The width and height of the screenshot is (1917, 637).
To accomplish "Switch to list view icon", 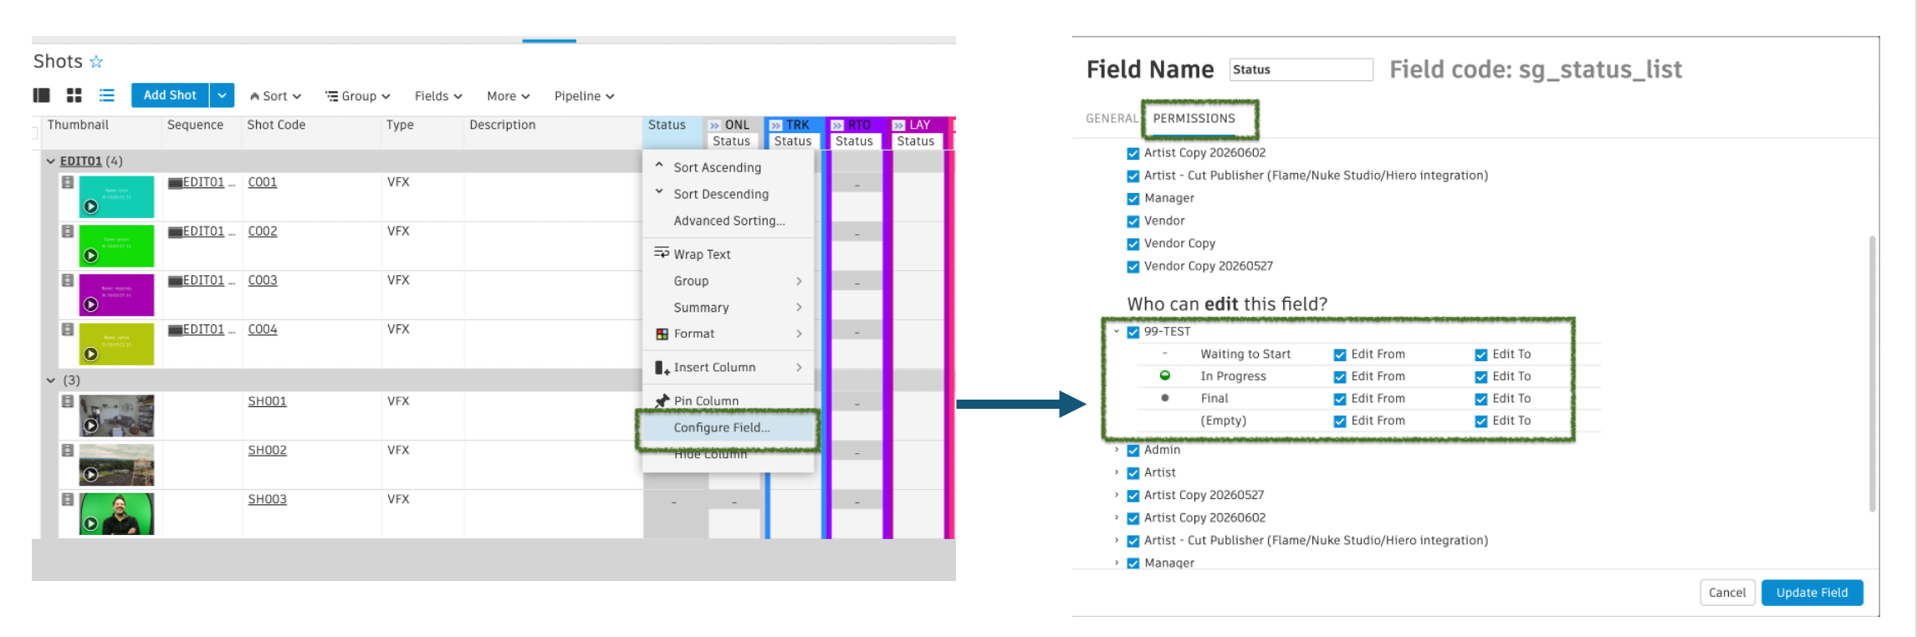I will tap(107, 95).
